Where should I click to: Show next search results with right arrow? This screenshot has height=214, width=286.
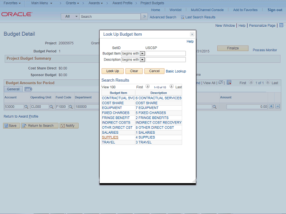click(x=172, y=87)
